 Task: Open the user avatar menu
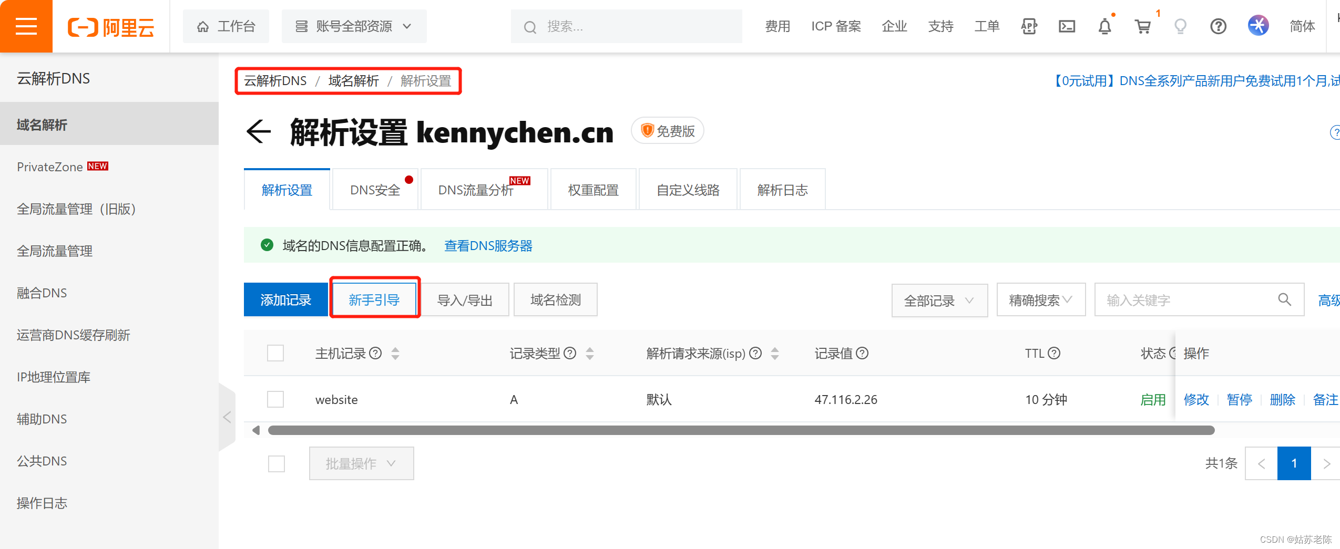tap(1258, 25)
